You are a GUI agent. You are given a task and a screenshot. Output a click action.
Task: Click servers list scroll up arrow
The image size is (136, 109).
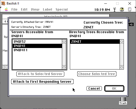(64, 41)
